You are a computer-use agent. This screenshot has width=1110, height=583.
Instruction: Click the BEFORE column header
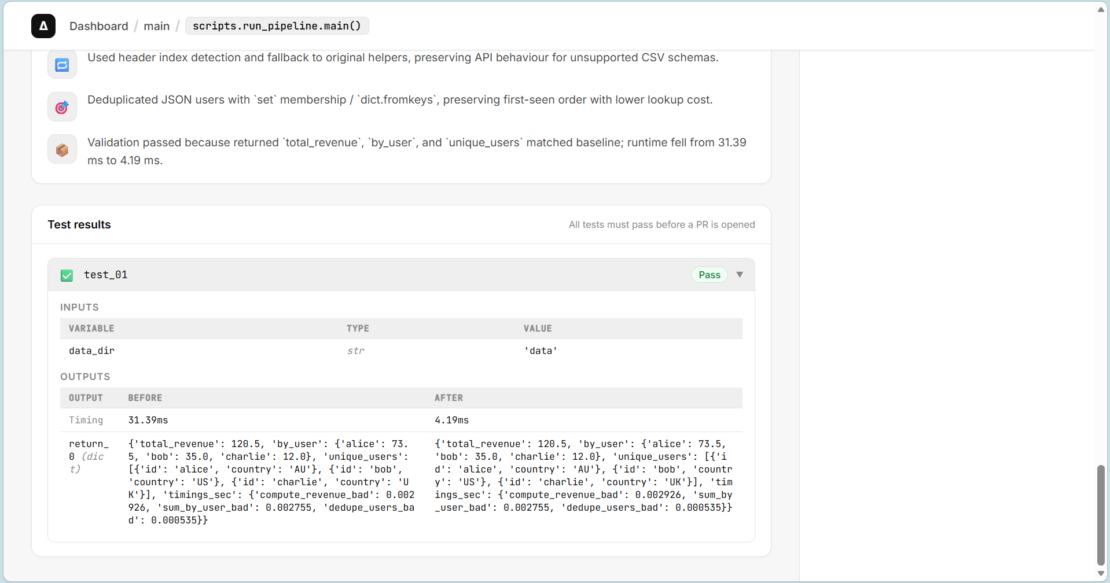point(145,398)
